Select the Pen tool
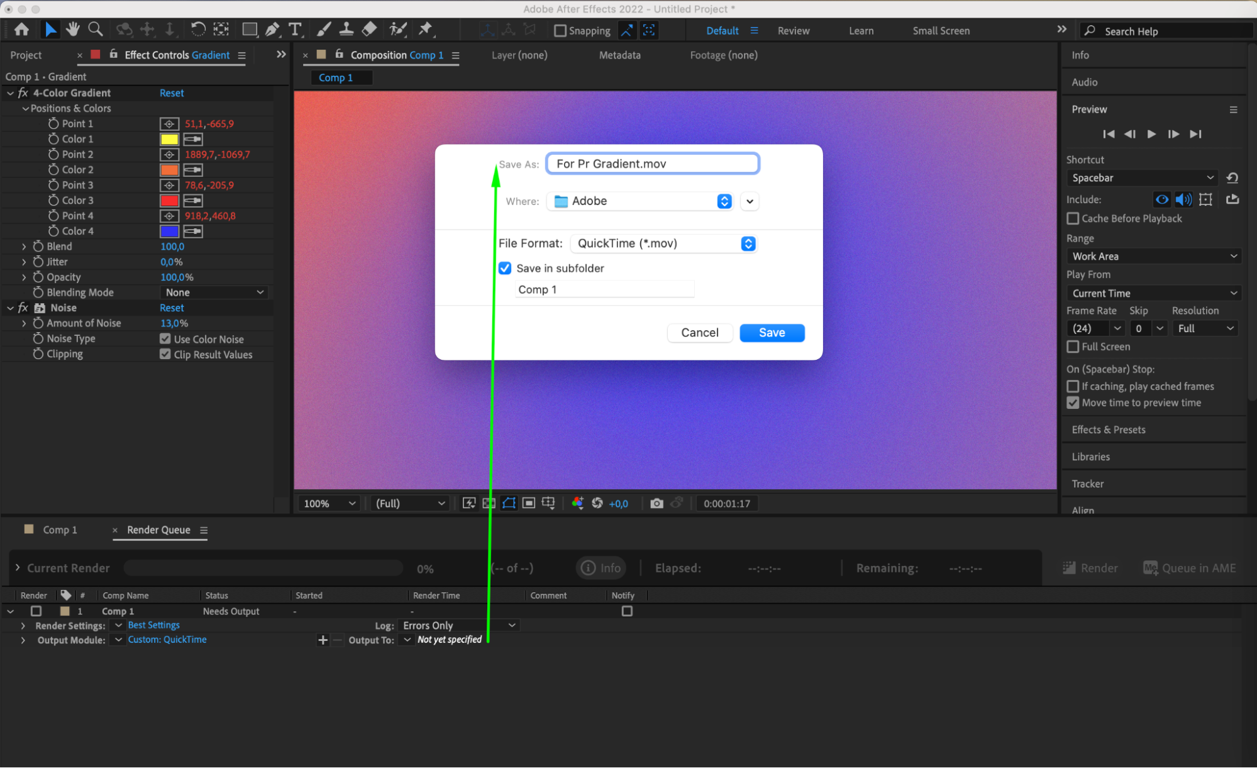The height and width of the screenshot is (768, 1257). (x=272, y=30)
